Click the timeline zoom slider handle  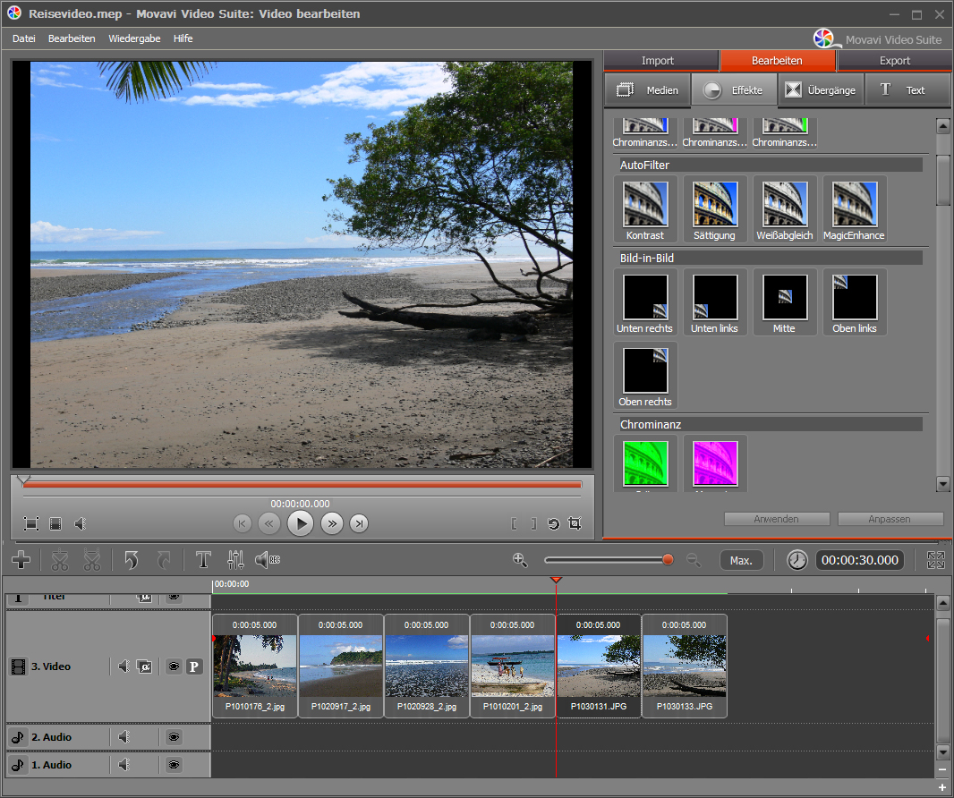[668, 560]
